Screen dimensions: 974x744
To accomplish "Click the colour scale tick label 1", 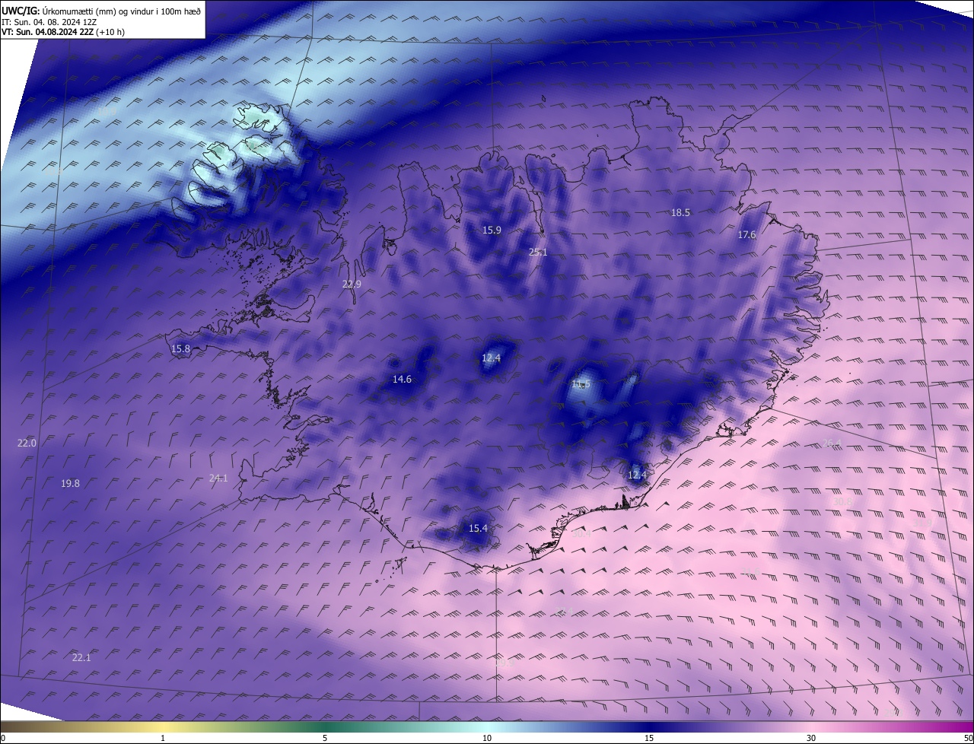I will 163,738.
